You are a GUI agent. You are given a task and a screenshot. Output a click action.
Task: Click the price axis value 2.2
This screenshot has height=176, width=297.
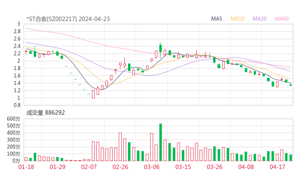[x=17, y=54]
